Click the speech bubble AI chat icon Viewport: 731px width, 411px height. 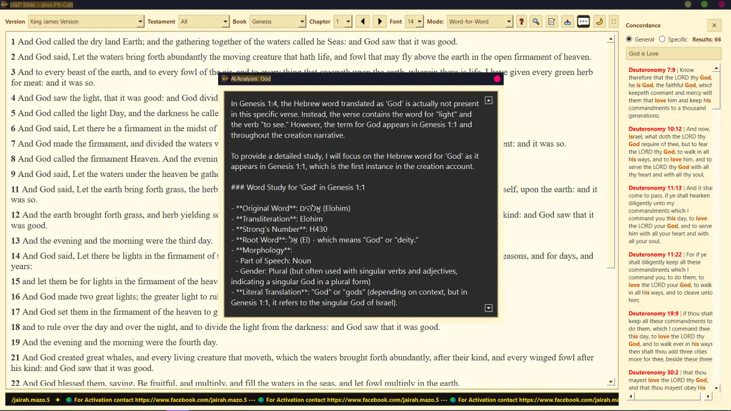(x=583, y=22)
